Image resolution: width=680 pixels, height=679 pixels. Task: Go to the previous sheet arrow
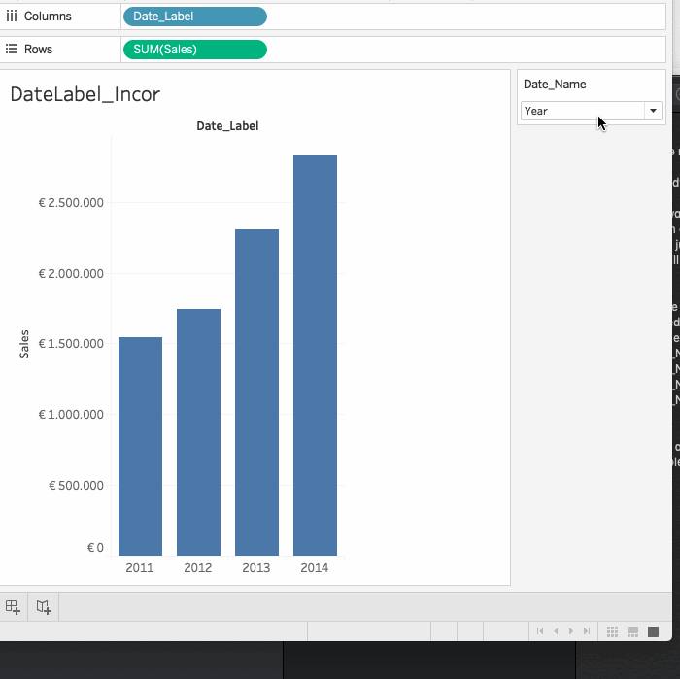[555, 631]
